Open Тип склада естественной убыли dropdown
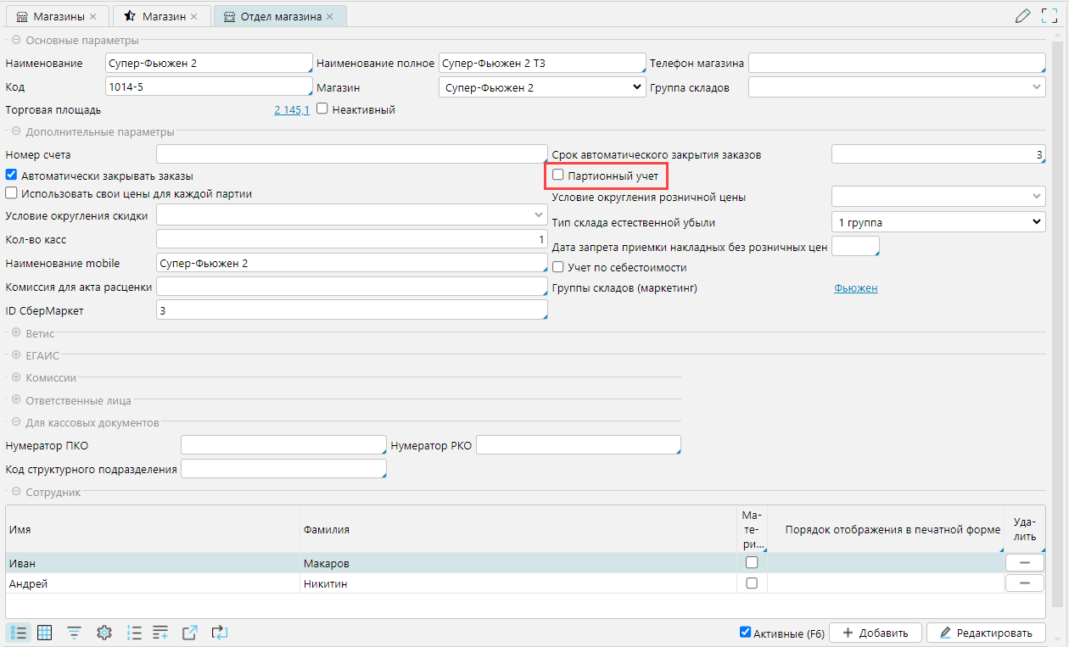This screenshot has height=647, width=1069. 937,222
